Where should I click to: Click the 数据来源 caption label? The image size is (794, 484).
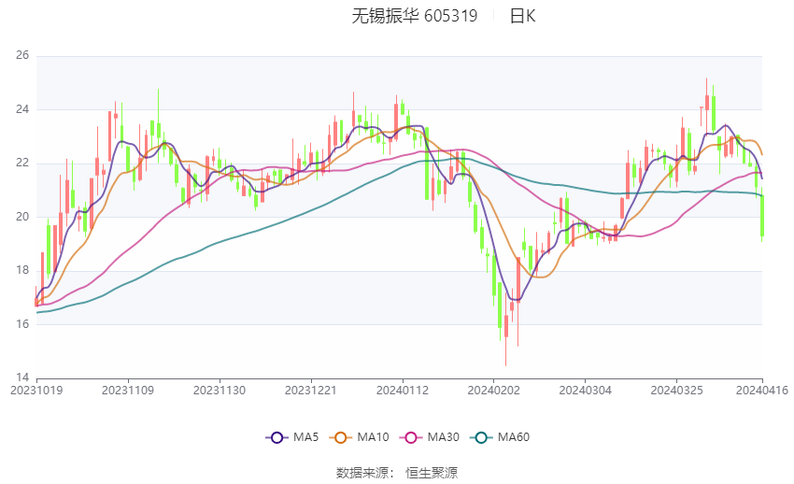[x=365, y=473]
